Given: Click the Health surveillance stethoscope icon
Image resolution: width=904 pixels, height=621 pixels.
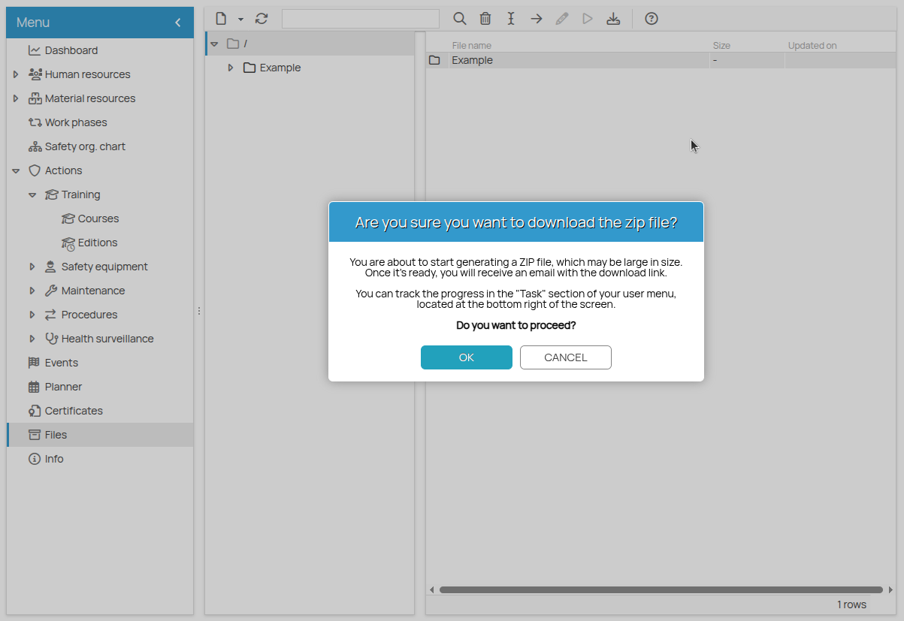Looking at the screenshot, I should tap(51, 339).
